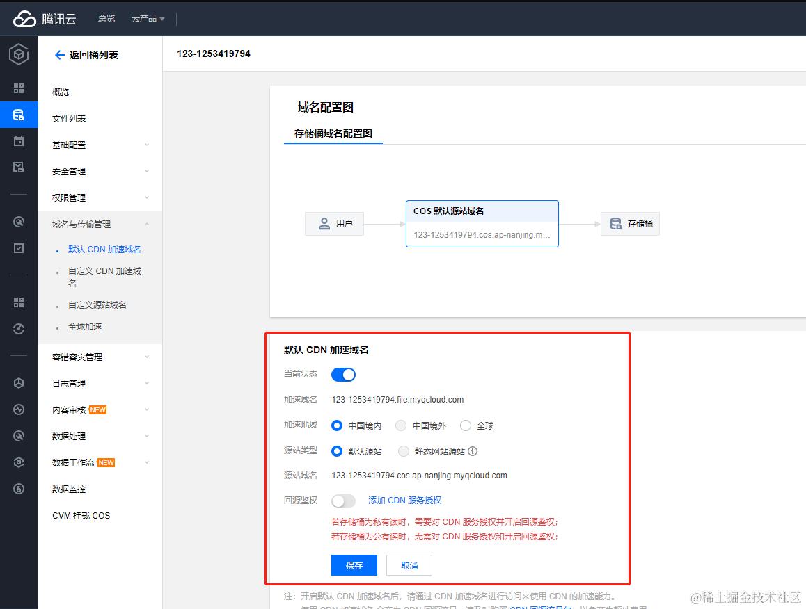
Task: Choose 静态网站源站 as origin type
Action: click(x=404, y=451)
